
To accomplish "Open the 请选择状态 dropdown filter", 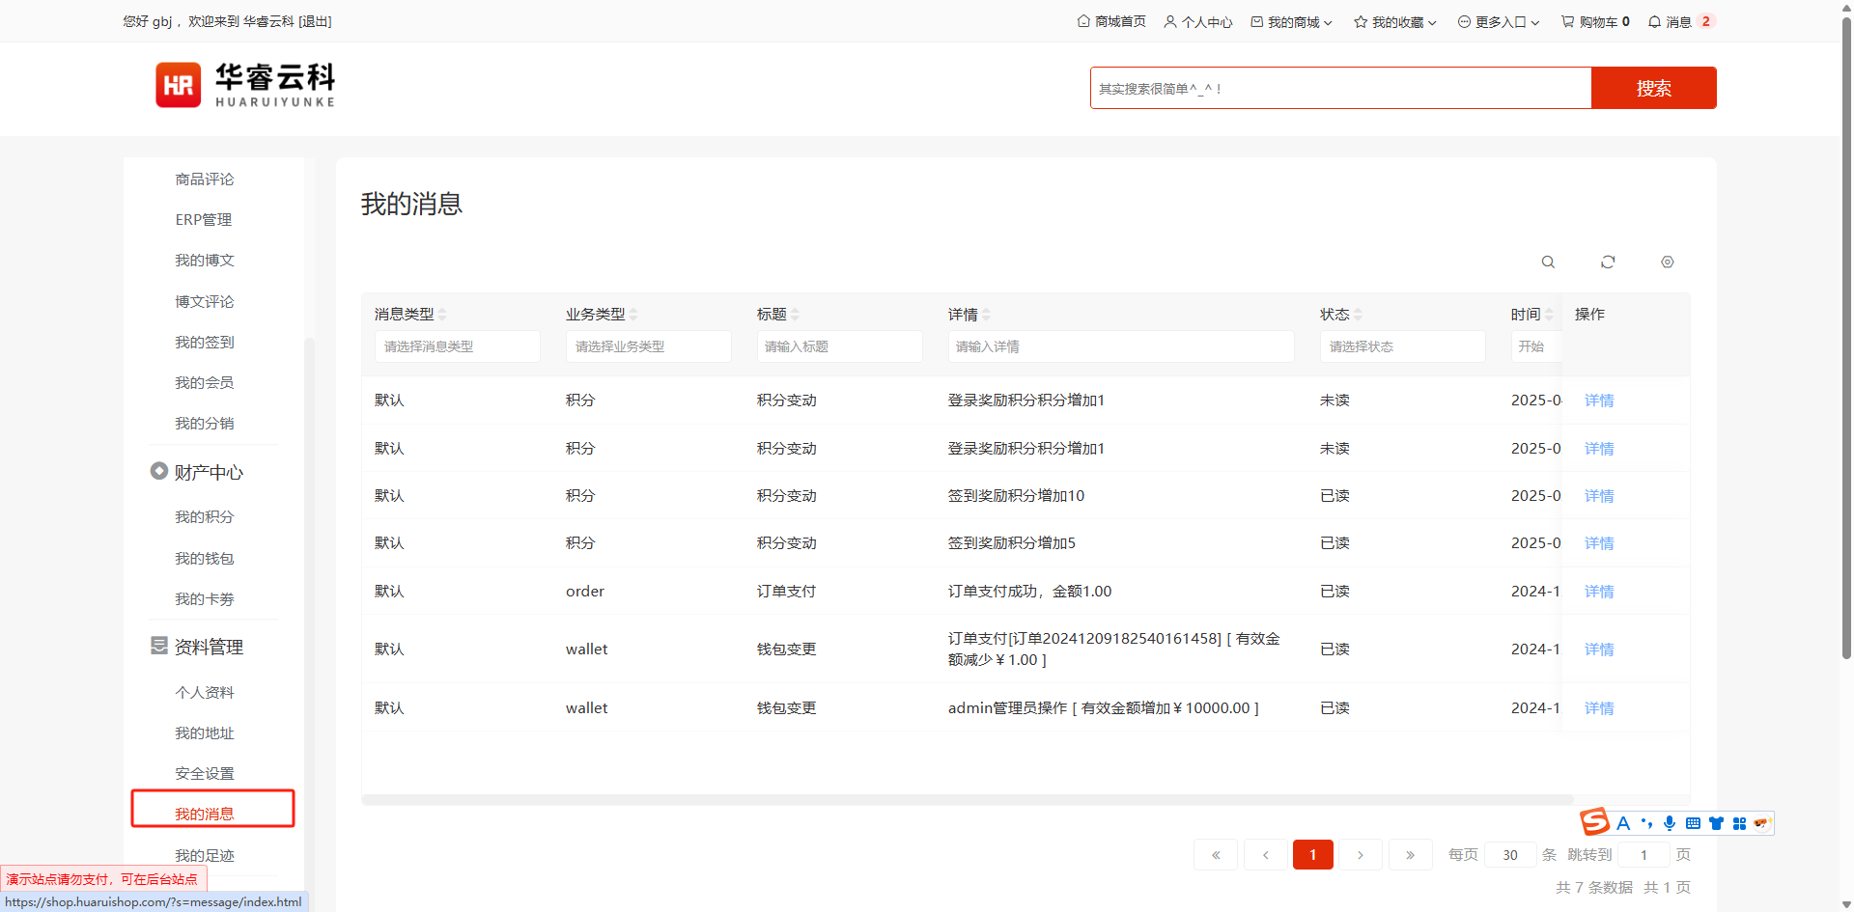I will tap(1402, 346).
